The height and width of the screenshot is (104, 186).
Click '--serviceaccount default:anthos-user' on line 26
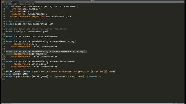click(x=34, y=67)
